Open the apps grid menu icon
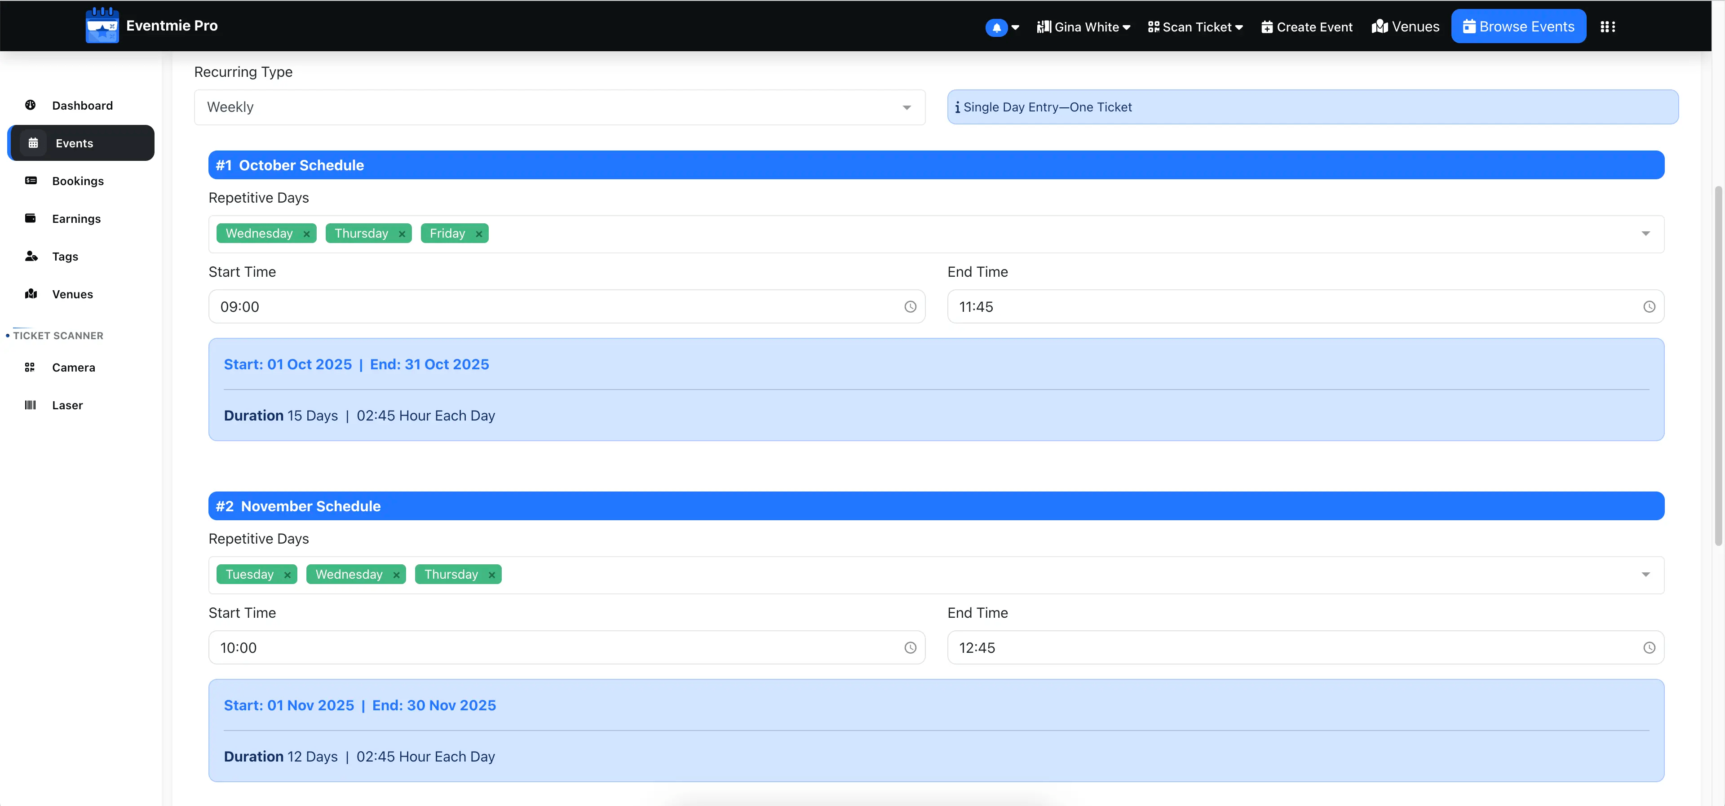The width and height of the screenshot is (1725, 806). 1608,27
